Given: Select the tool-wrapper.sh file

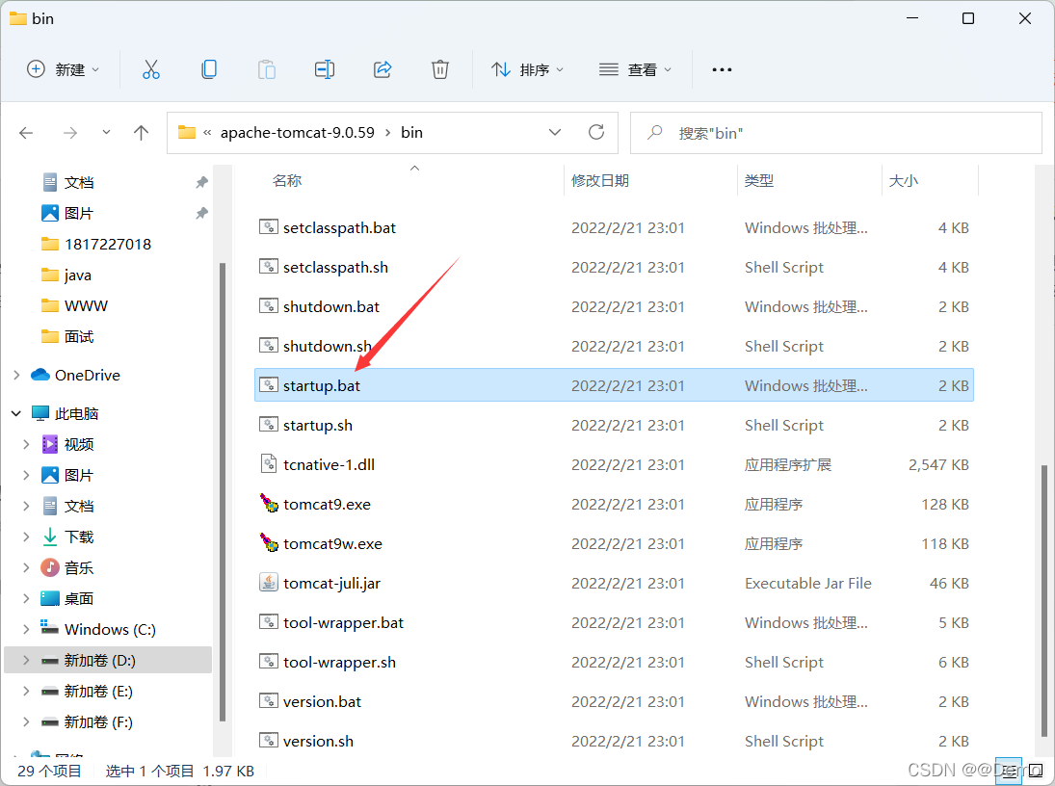Looking at the screenshot, I should click(614, 662).
